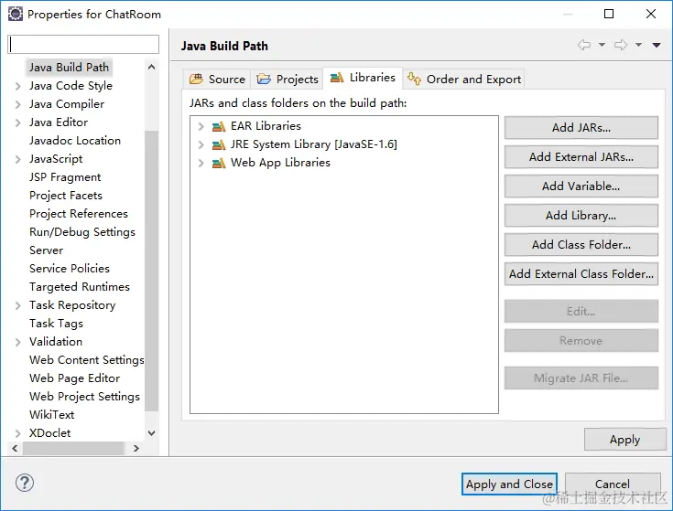Click the sidebar scroll down arrow
The width and height of the screenshot is (673, 511).
[x=151, y=433]
